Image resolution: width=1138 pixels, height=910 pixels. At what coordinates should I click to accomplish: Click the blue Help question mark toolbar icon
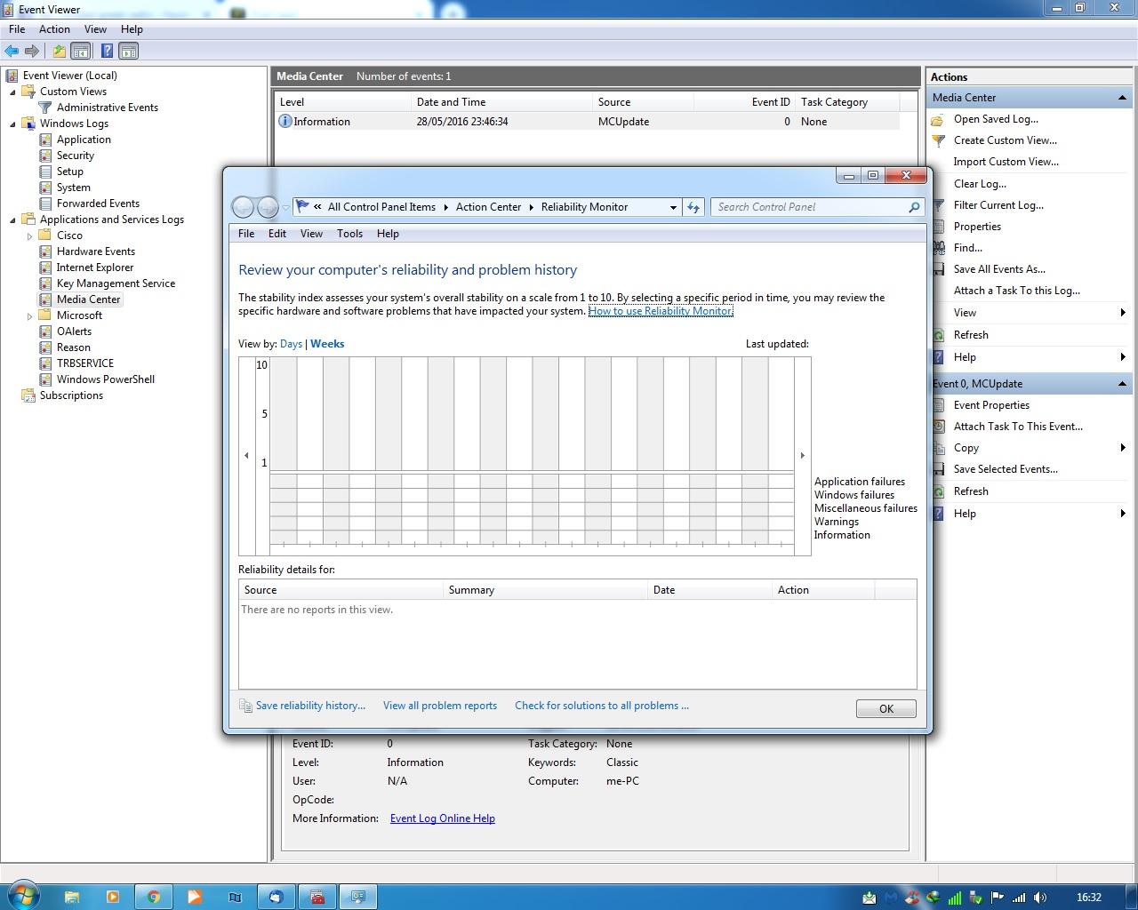click(107, 52)
